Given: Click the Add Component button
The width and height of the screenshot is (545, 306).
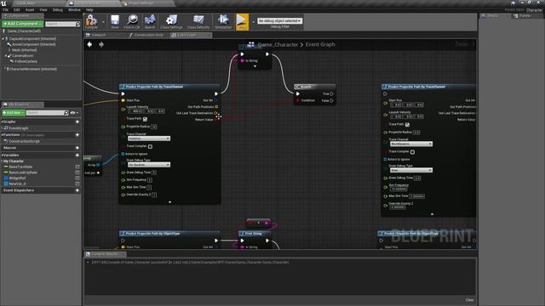Looking at the screenshot, I should point(23,24).
